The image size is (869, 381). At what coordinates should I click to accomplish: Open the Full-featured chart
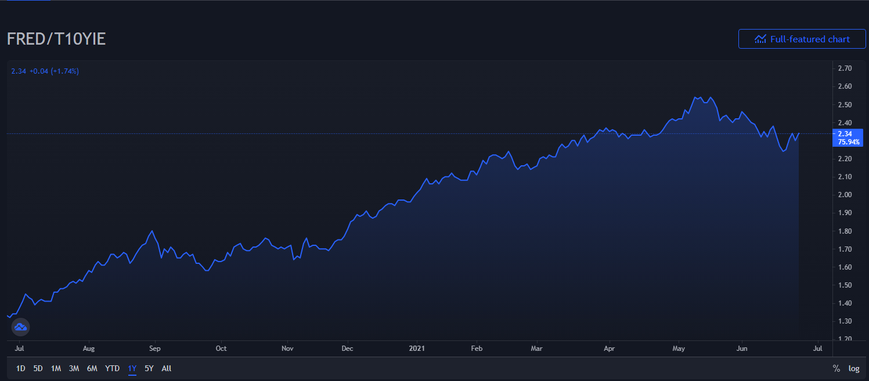click(802, 39)
